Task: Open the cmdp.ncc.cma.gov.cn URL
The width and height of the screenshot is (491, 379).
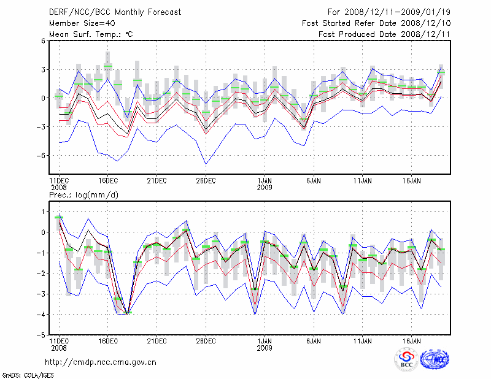Action: [101, 362]
